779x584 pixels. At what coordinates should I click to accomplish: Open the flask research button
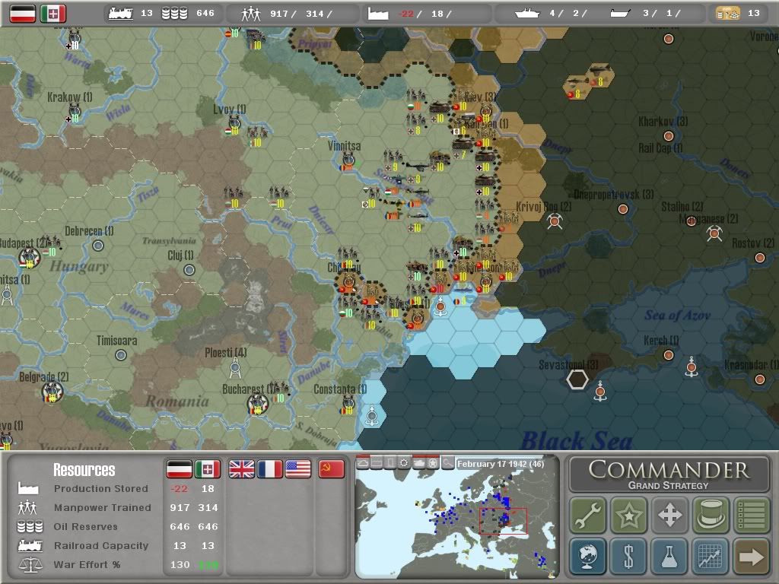pyautogui.click(x=669, y=556)
